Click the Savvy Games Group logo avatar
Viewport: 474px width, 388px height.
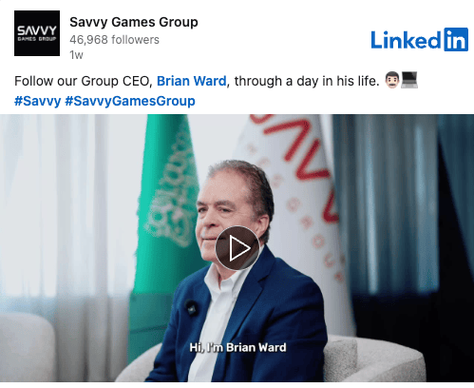tap(37, 33)
